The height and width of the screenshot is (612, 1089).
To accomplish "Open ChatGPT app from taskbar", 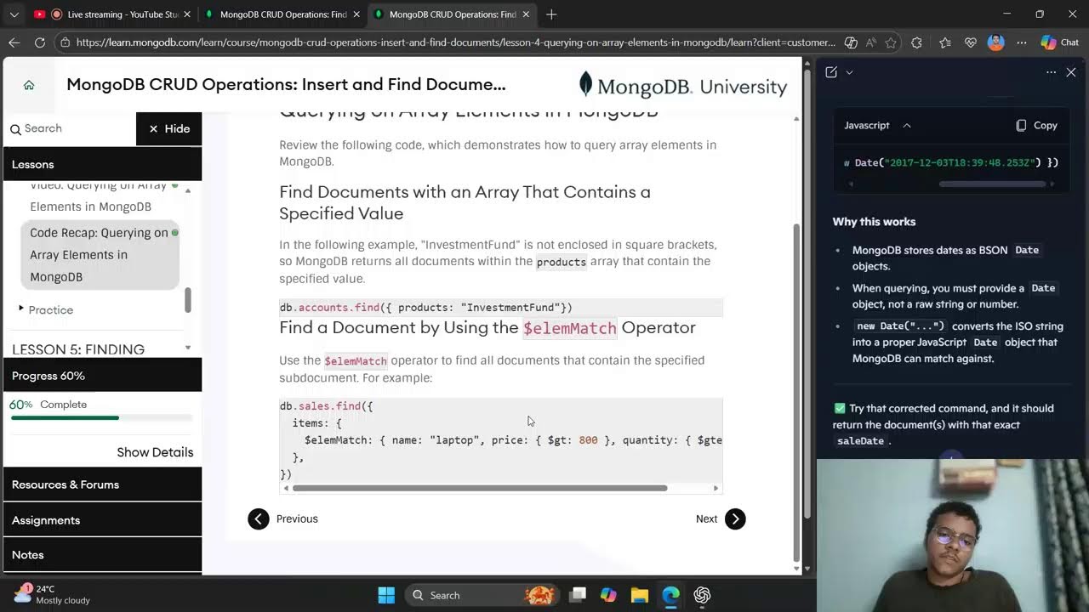I will coord(702,595).
